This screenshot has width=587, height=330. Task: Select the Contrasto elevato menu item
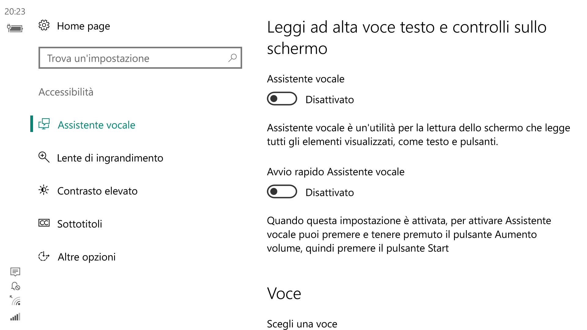(x=97, y=191)
